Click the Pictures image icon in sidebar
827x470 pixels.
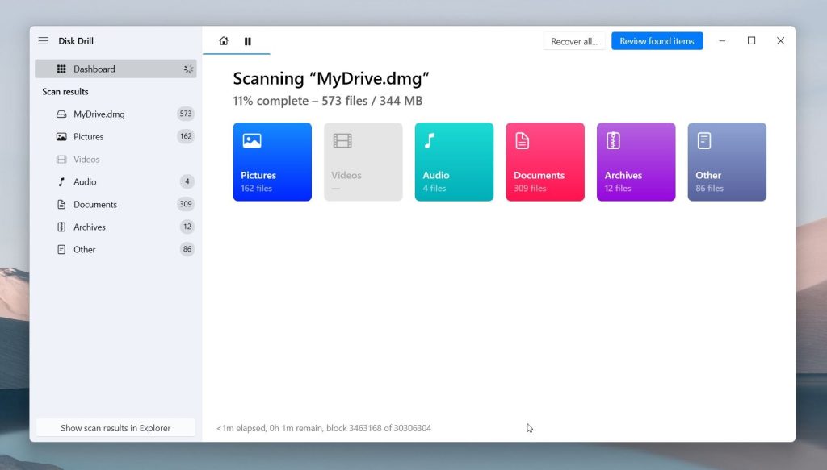coord(60,136)
